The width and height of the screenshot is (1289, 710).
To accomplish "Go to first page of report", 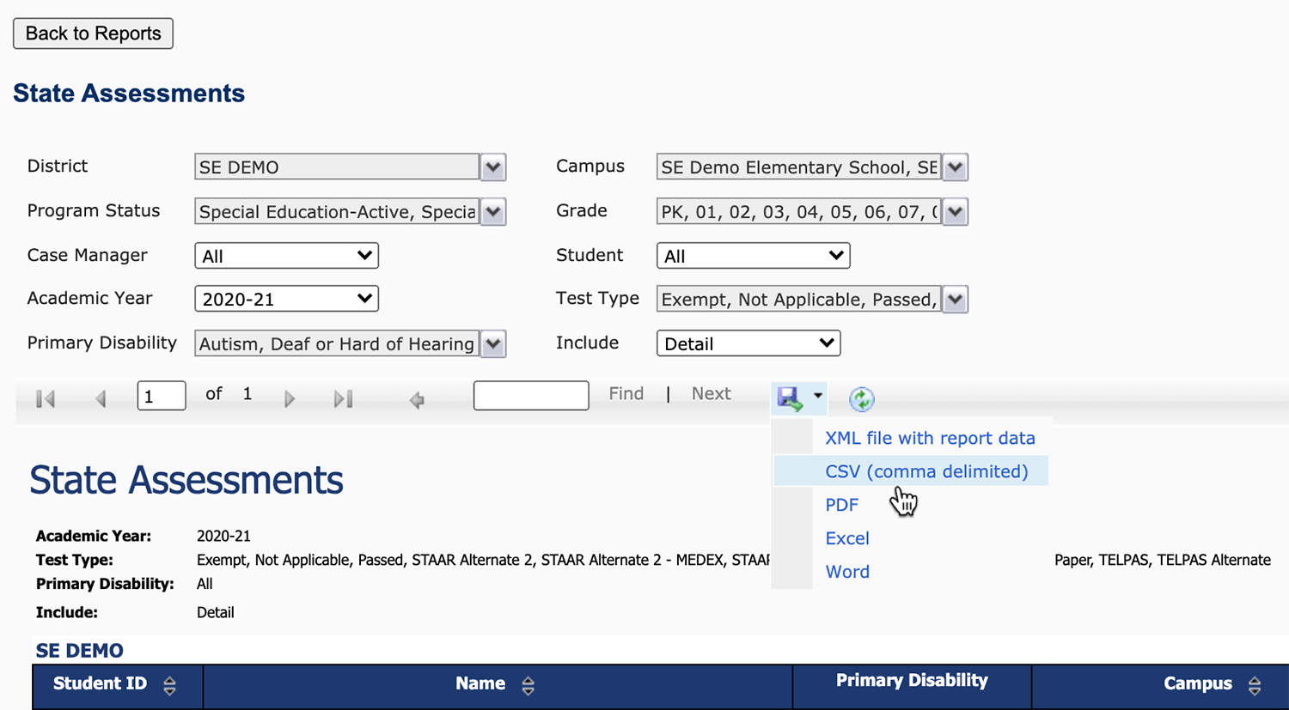I will pos(46,399).
